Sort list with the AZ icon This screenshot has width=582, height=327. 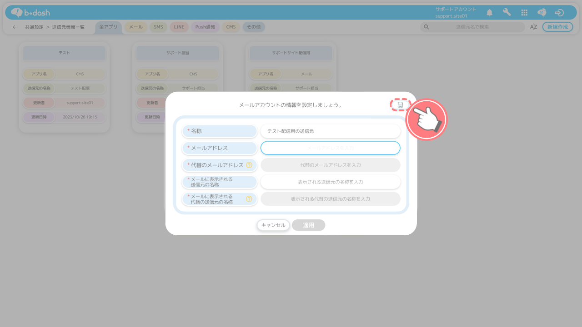tap(533, 27)
